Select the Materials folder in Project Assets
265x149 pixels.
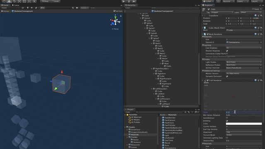[x=135, y=135]
